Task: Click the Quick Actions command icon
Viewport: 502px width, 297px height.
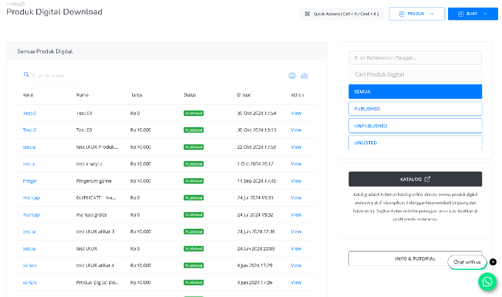Action: coord(307,14)
